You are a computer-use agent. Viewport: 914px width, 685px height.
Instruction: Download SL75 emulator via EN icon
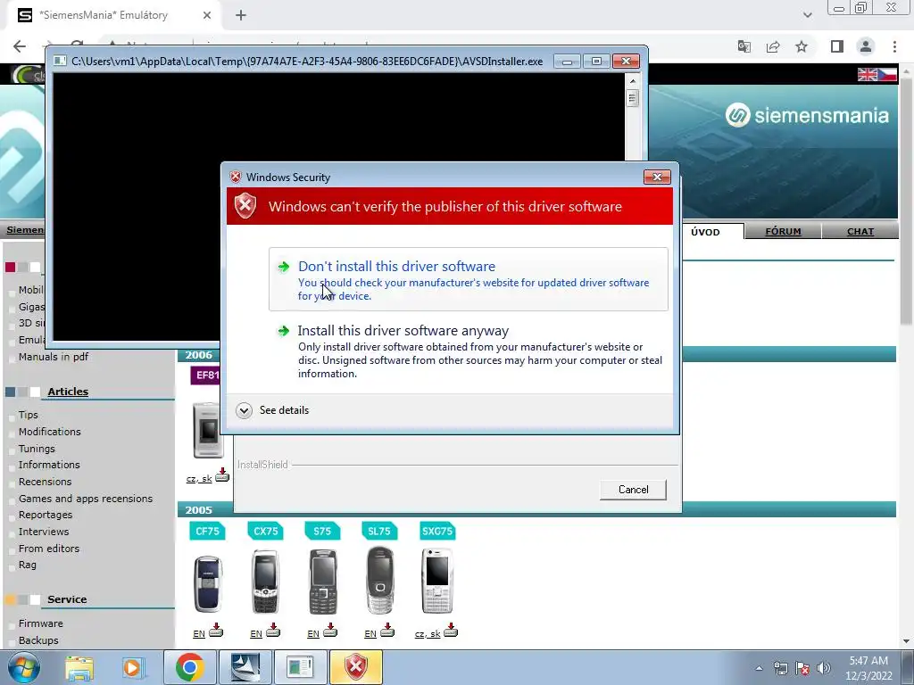tap(387, 631)
